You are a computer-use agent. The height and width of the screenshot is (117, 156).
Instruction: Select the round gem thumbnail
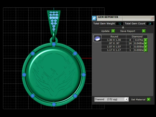(97, 38)
